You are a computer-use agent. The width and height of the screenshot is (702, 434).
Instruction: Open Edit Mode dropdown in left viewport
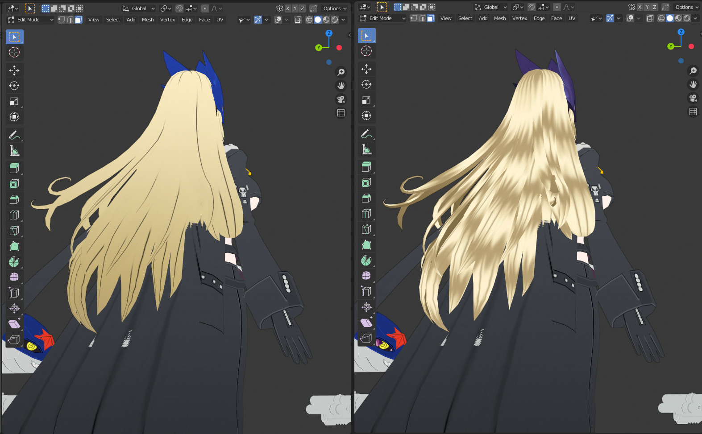(x=31, y=20)
